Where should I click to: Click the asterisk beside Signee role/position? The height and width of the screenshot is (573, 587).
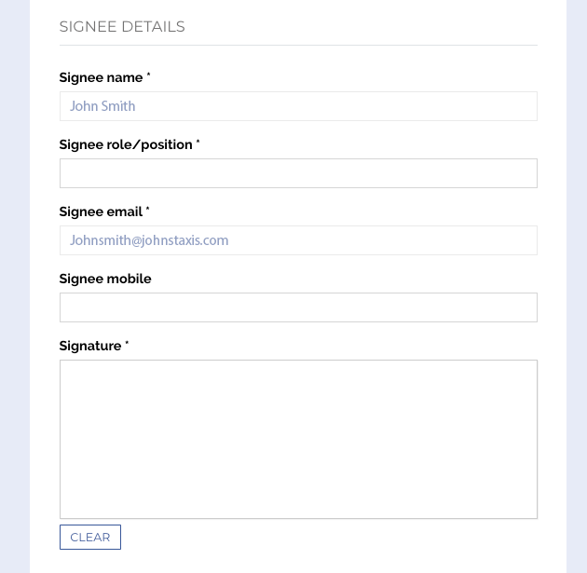coord(198,143)
